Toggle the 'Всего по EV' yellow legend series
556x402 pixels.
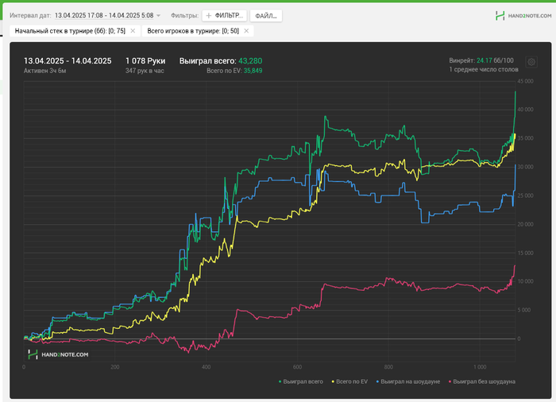[349, 381]
